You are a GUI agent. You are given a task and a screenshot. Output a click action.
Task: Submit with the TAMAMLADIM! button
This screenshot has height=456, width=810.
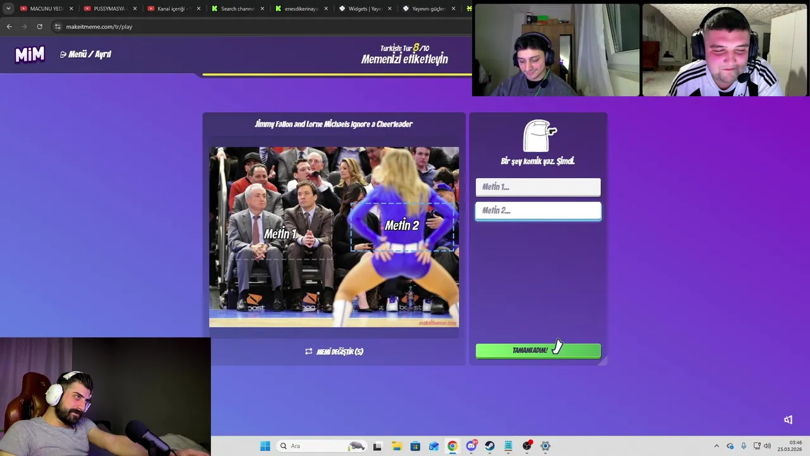(x=538, y=350)
